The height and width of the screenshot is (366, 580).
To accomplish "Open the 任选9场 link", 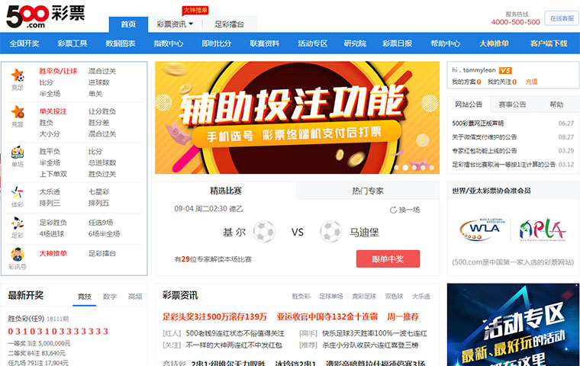I will (x=101, y=222).
